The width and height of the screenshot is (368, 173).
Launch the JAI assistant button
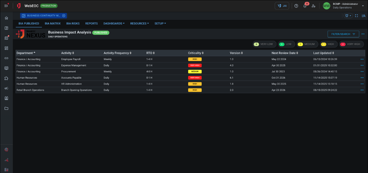[x=282, y=6]
